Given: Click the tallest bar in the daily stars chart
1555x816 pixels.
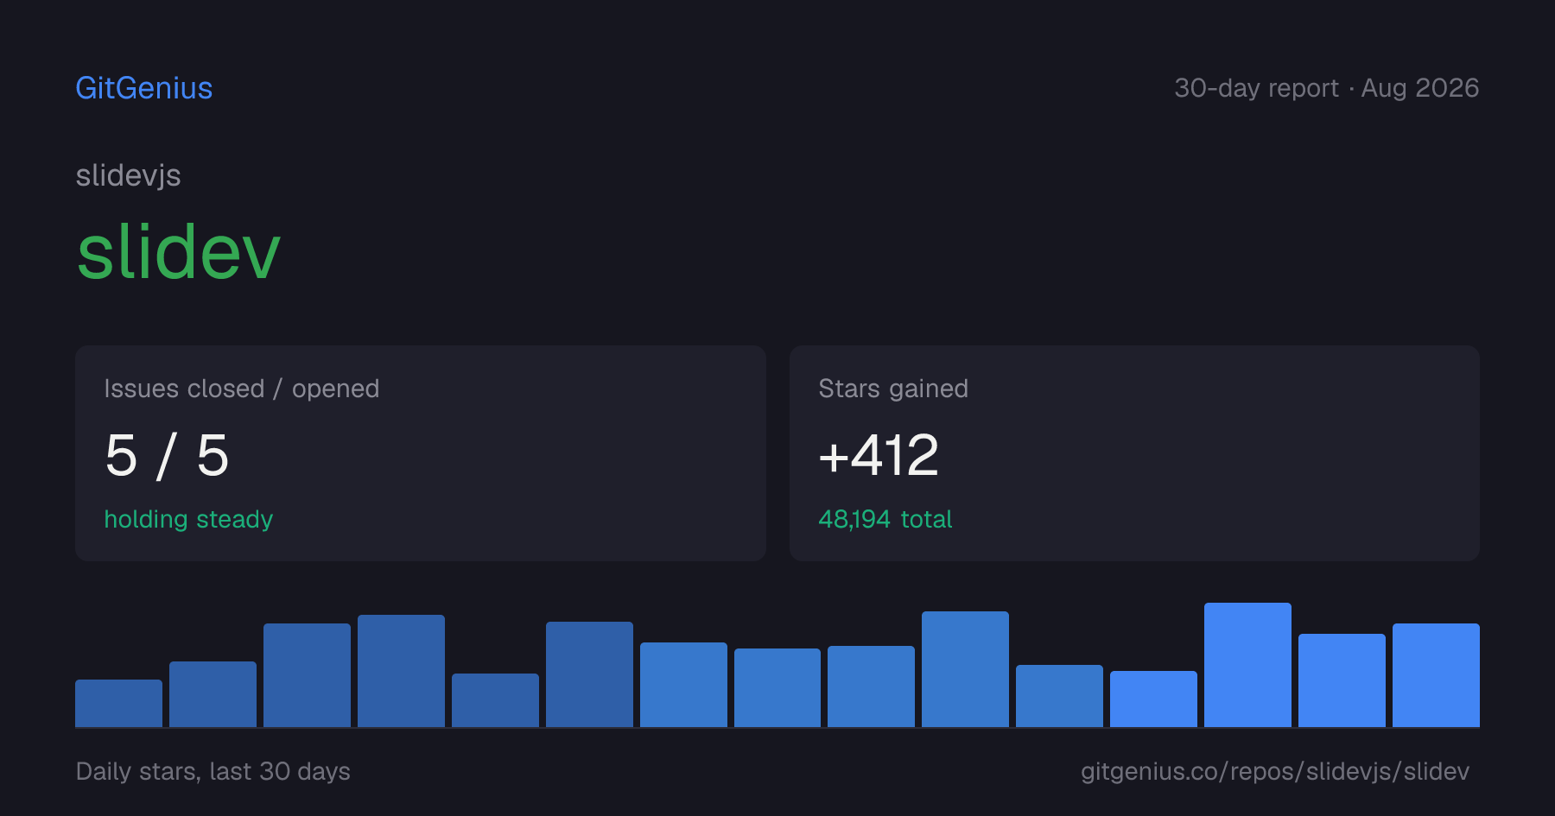Looking at the screenshot, I should tap(1247, 665).
